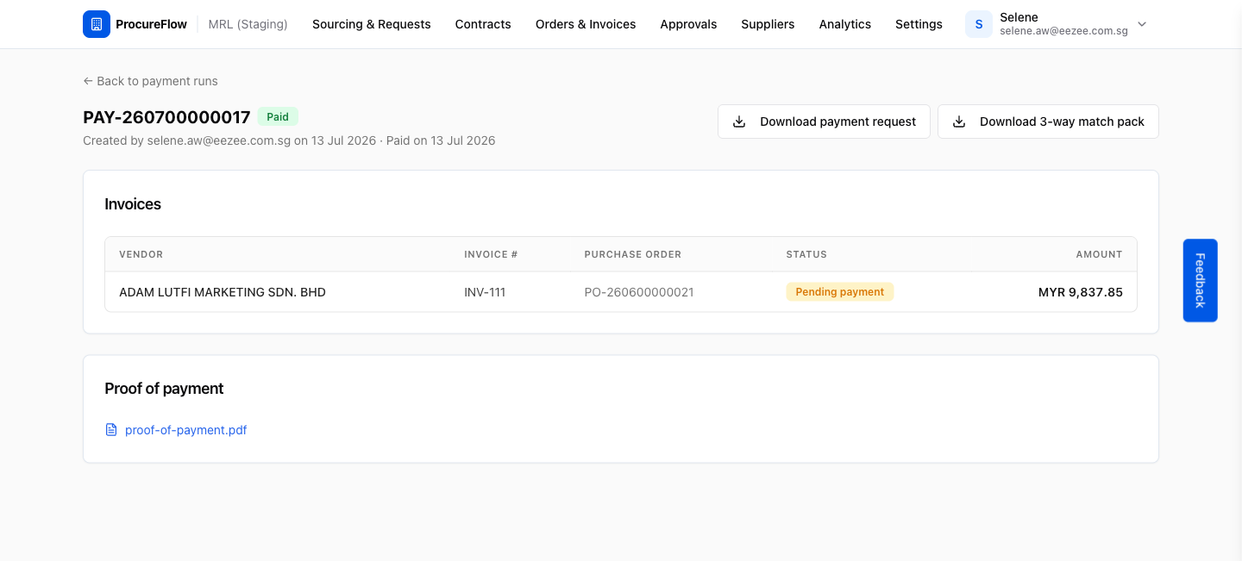
Task: Click the AMOUNT column header
Action: pyautogui.click(x=1099, y=254)
